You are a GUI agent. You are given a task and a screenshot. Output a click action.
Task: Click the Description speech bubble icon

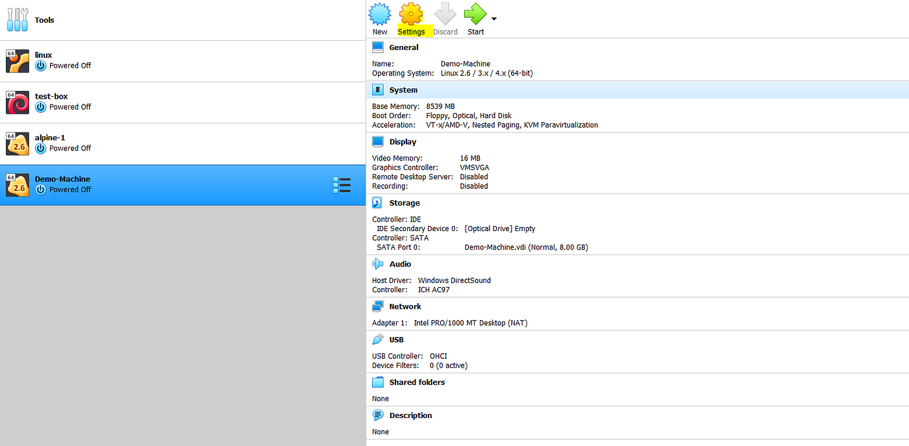[378, 415]
